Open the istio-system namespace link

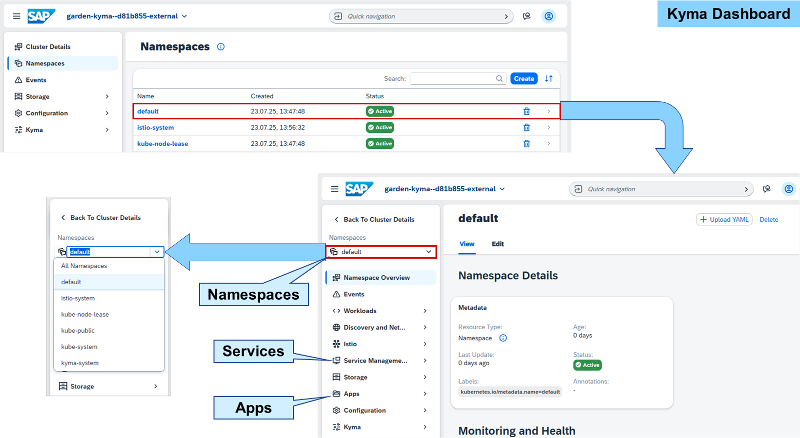click(155, 127)
